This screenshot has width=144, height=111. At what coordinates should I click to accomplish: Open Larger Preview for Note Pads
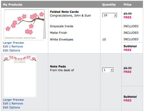tap(13, 100)
